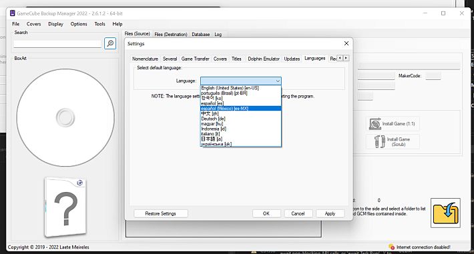Select the Dolphin Emulator settings tab
Image resolution: width=474 pixels, height=254 pixels.
264,59
